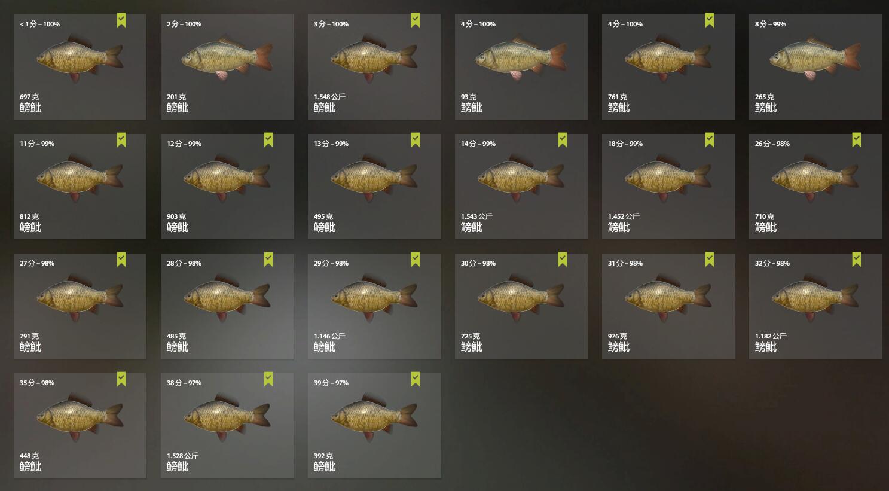This screenshot has width=889, height=491.
Task: Click the bookmark badge on the 697克 fish card
Action: (x=121, y=21)
